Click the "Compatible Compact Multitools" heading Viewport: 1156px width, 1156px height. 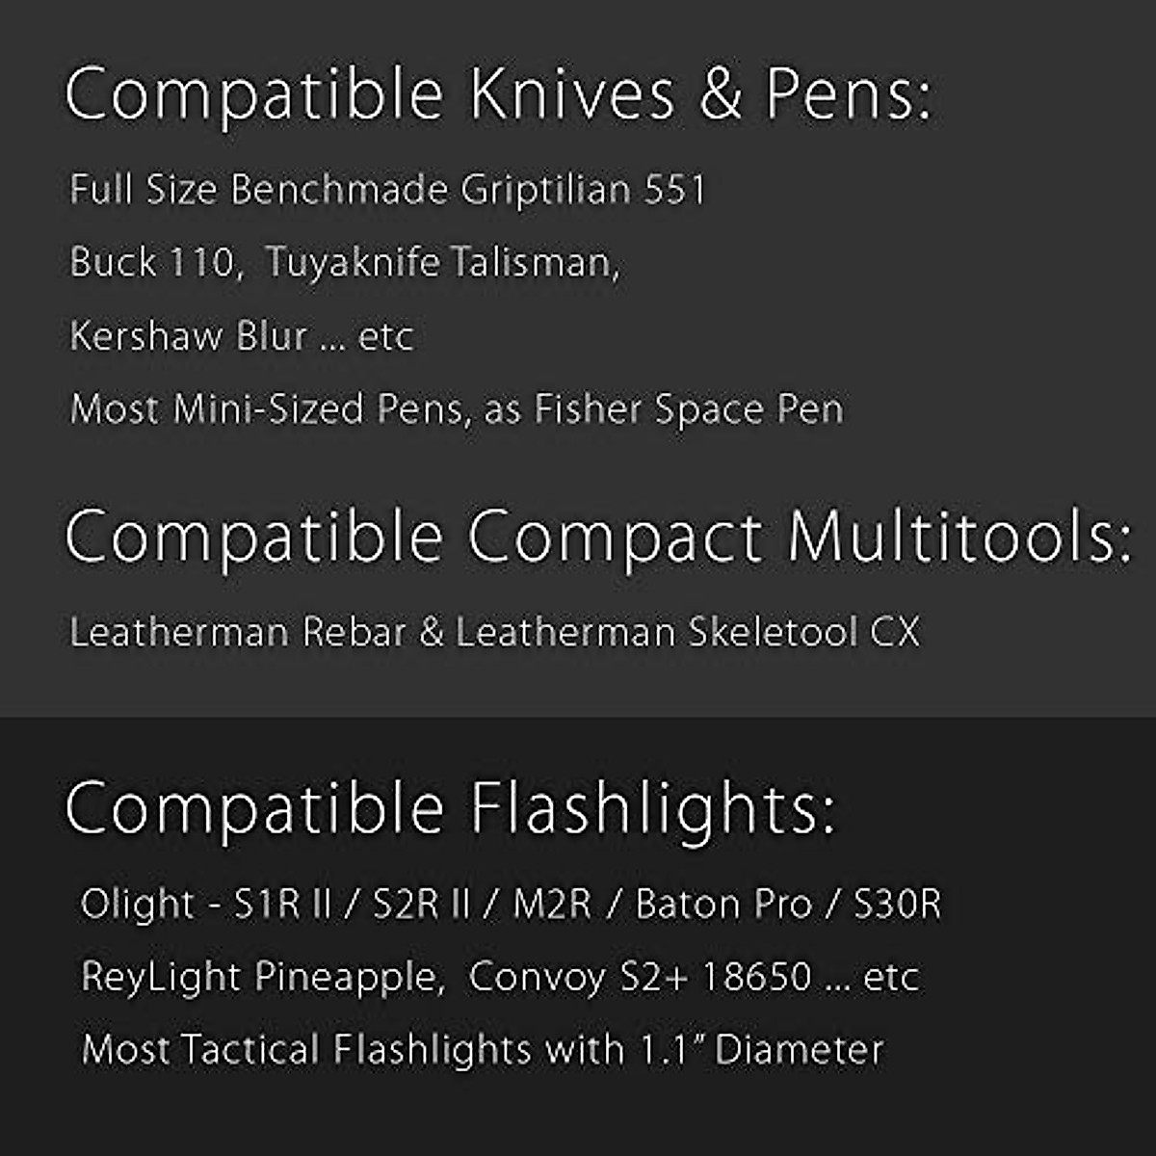pyautogui.click(x=597, y=536)
